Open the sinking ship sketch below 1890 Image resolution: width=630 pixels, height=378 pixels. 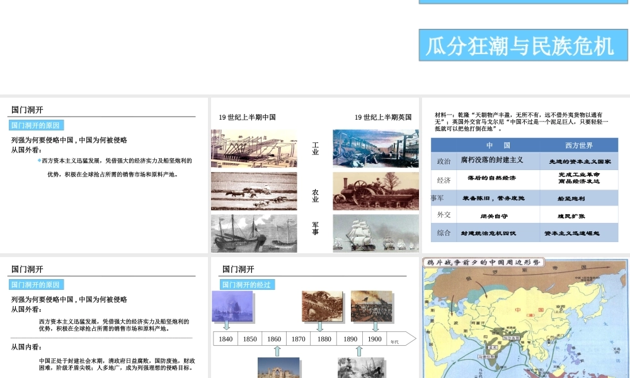point(362,367)
